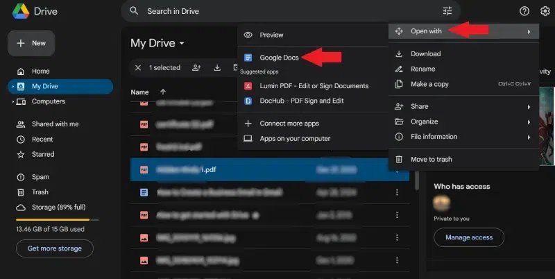The height and width of the screenshot is (279, 555).
Task: Click file list vertical scrollbar
Action: [417, 180]
